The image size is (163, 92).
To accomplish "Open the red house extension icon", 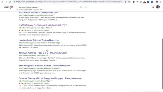I will (144, 2).
